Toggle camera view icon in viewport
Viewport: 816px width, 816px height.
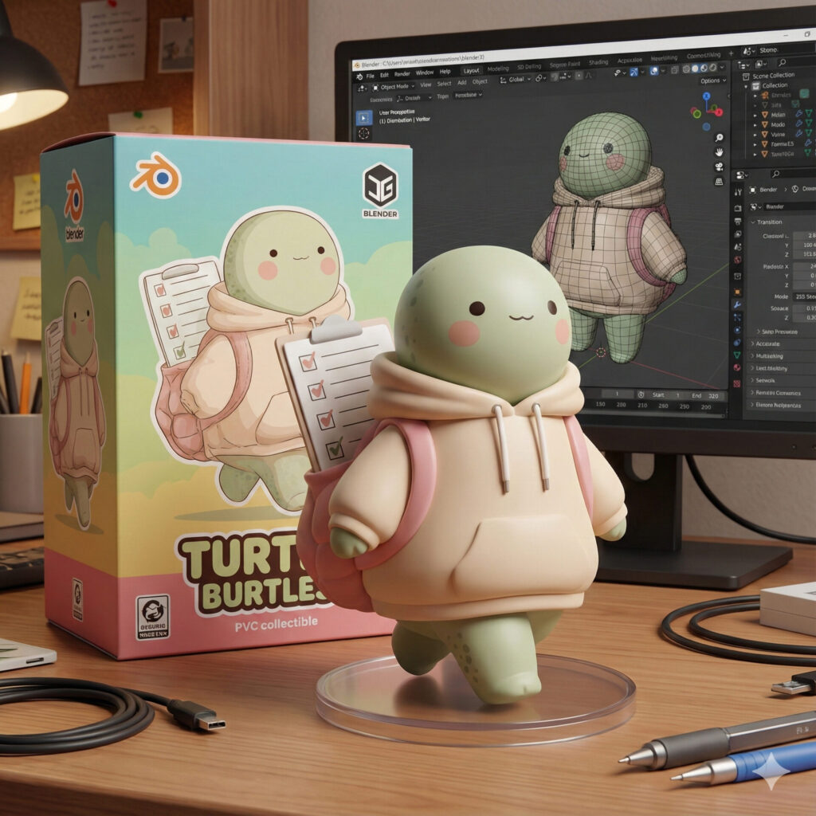719,168
